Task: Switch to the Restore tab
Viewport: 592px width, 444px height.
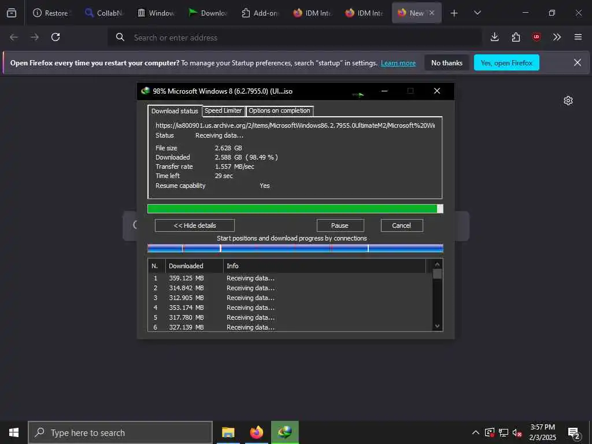Action: pos(50,13)
